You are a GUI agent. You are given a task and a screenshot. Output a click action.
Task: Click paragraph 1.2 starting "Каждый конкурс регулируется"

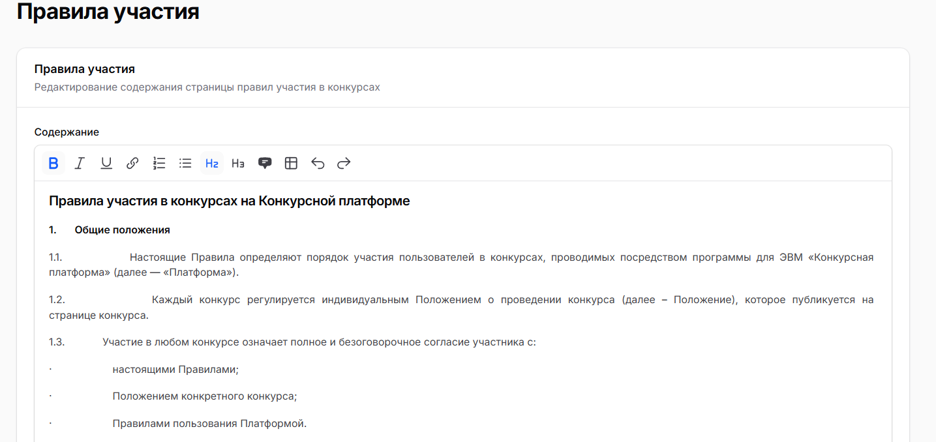[461, 308]
